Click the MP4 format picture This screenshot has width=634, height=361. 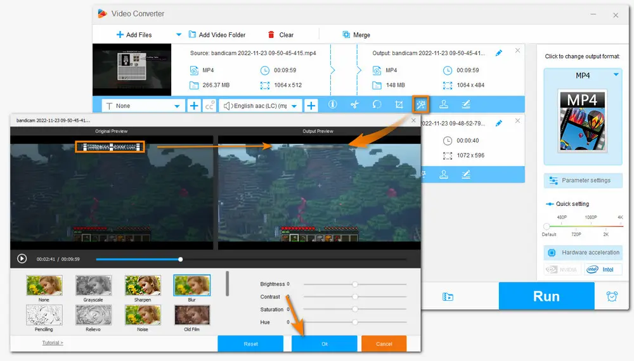tap(582, 121)
